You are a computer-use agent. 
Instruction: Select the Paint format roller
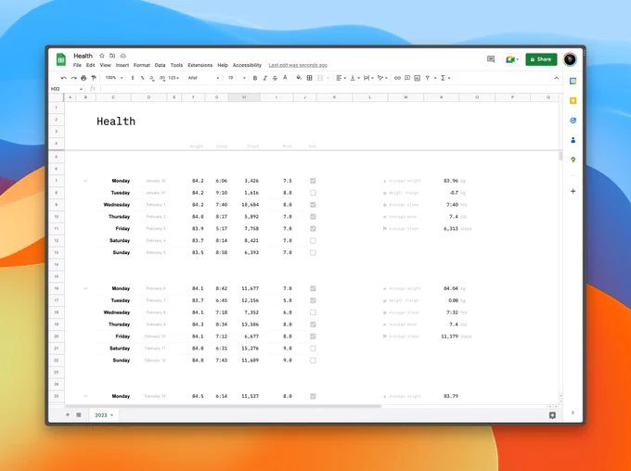(94, 78)
